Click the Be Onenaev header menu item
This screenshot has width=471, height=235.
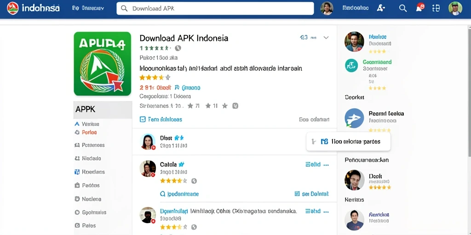88,8
